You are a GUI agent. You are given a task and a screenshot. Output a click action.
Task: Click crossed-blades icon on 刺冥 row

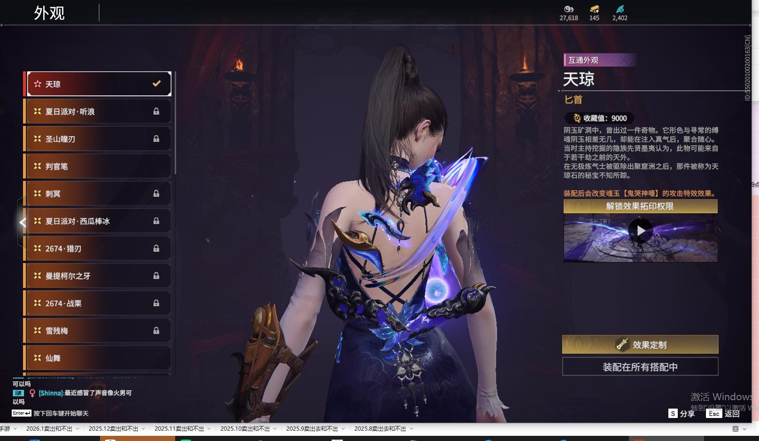[38, 193]
